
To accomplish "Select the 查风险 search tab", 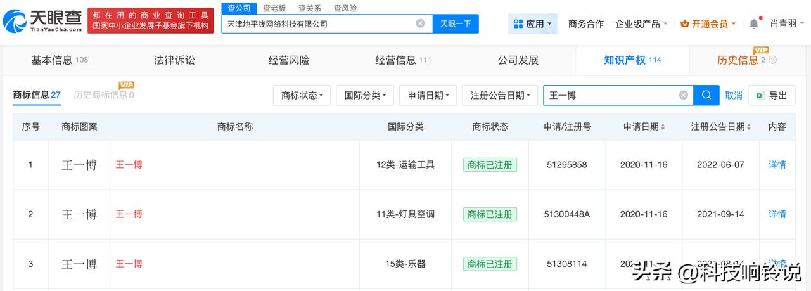I will 345,8.
